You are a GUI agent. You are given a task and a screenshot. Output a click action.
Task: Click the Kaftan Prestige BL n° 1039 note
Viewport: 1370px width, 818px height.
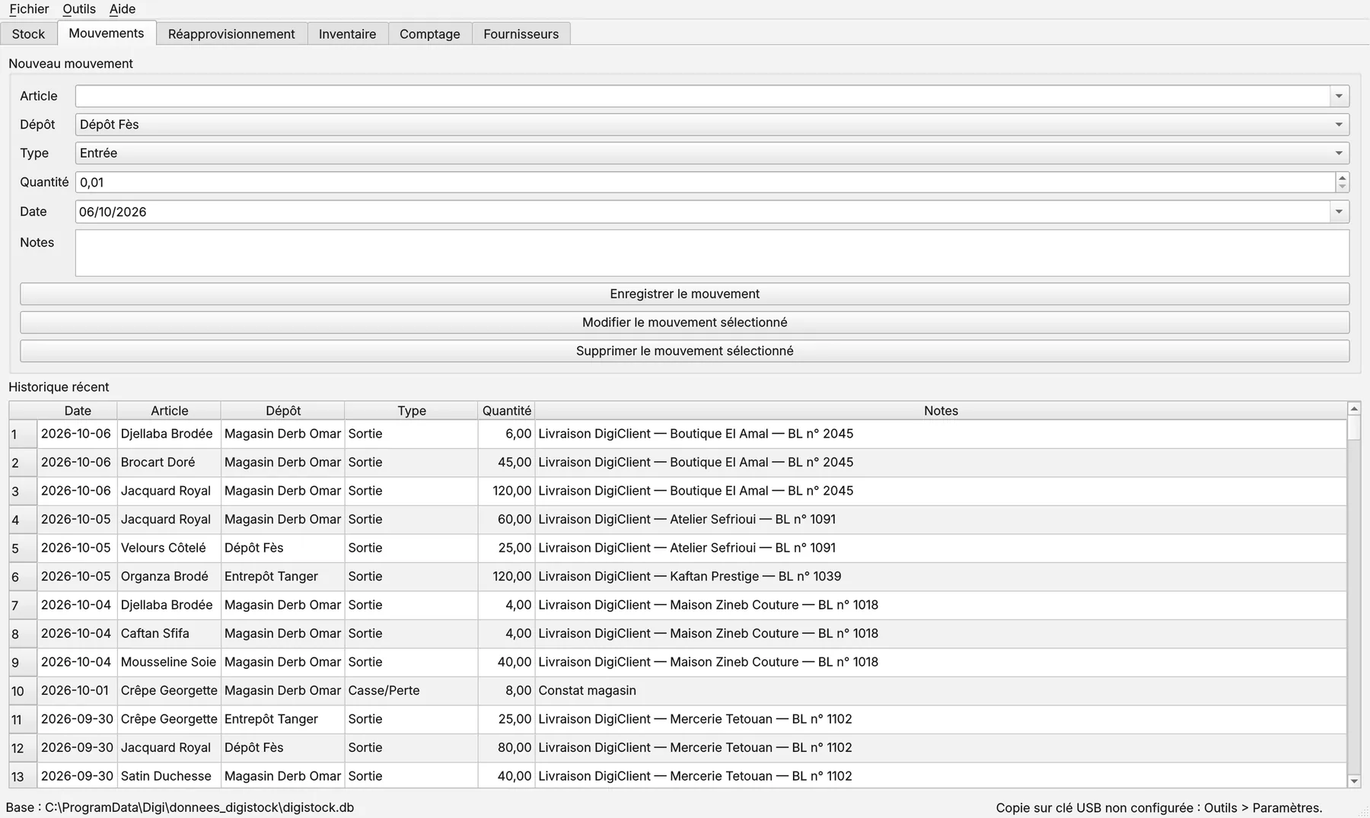[941, 577]
